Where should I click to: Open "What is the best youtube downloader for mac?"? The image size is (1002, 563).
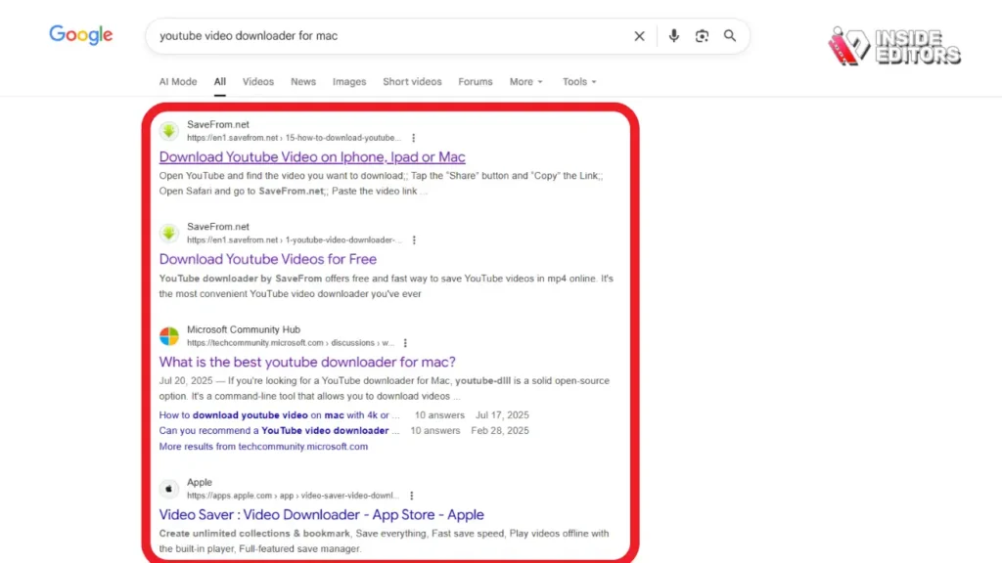307,362
